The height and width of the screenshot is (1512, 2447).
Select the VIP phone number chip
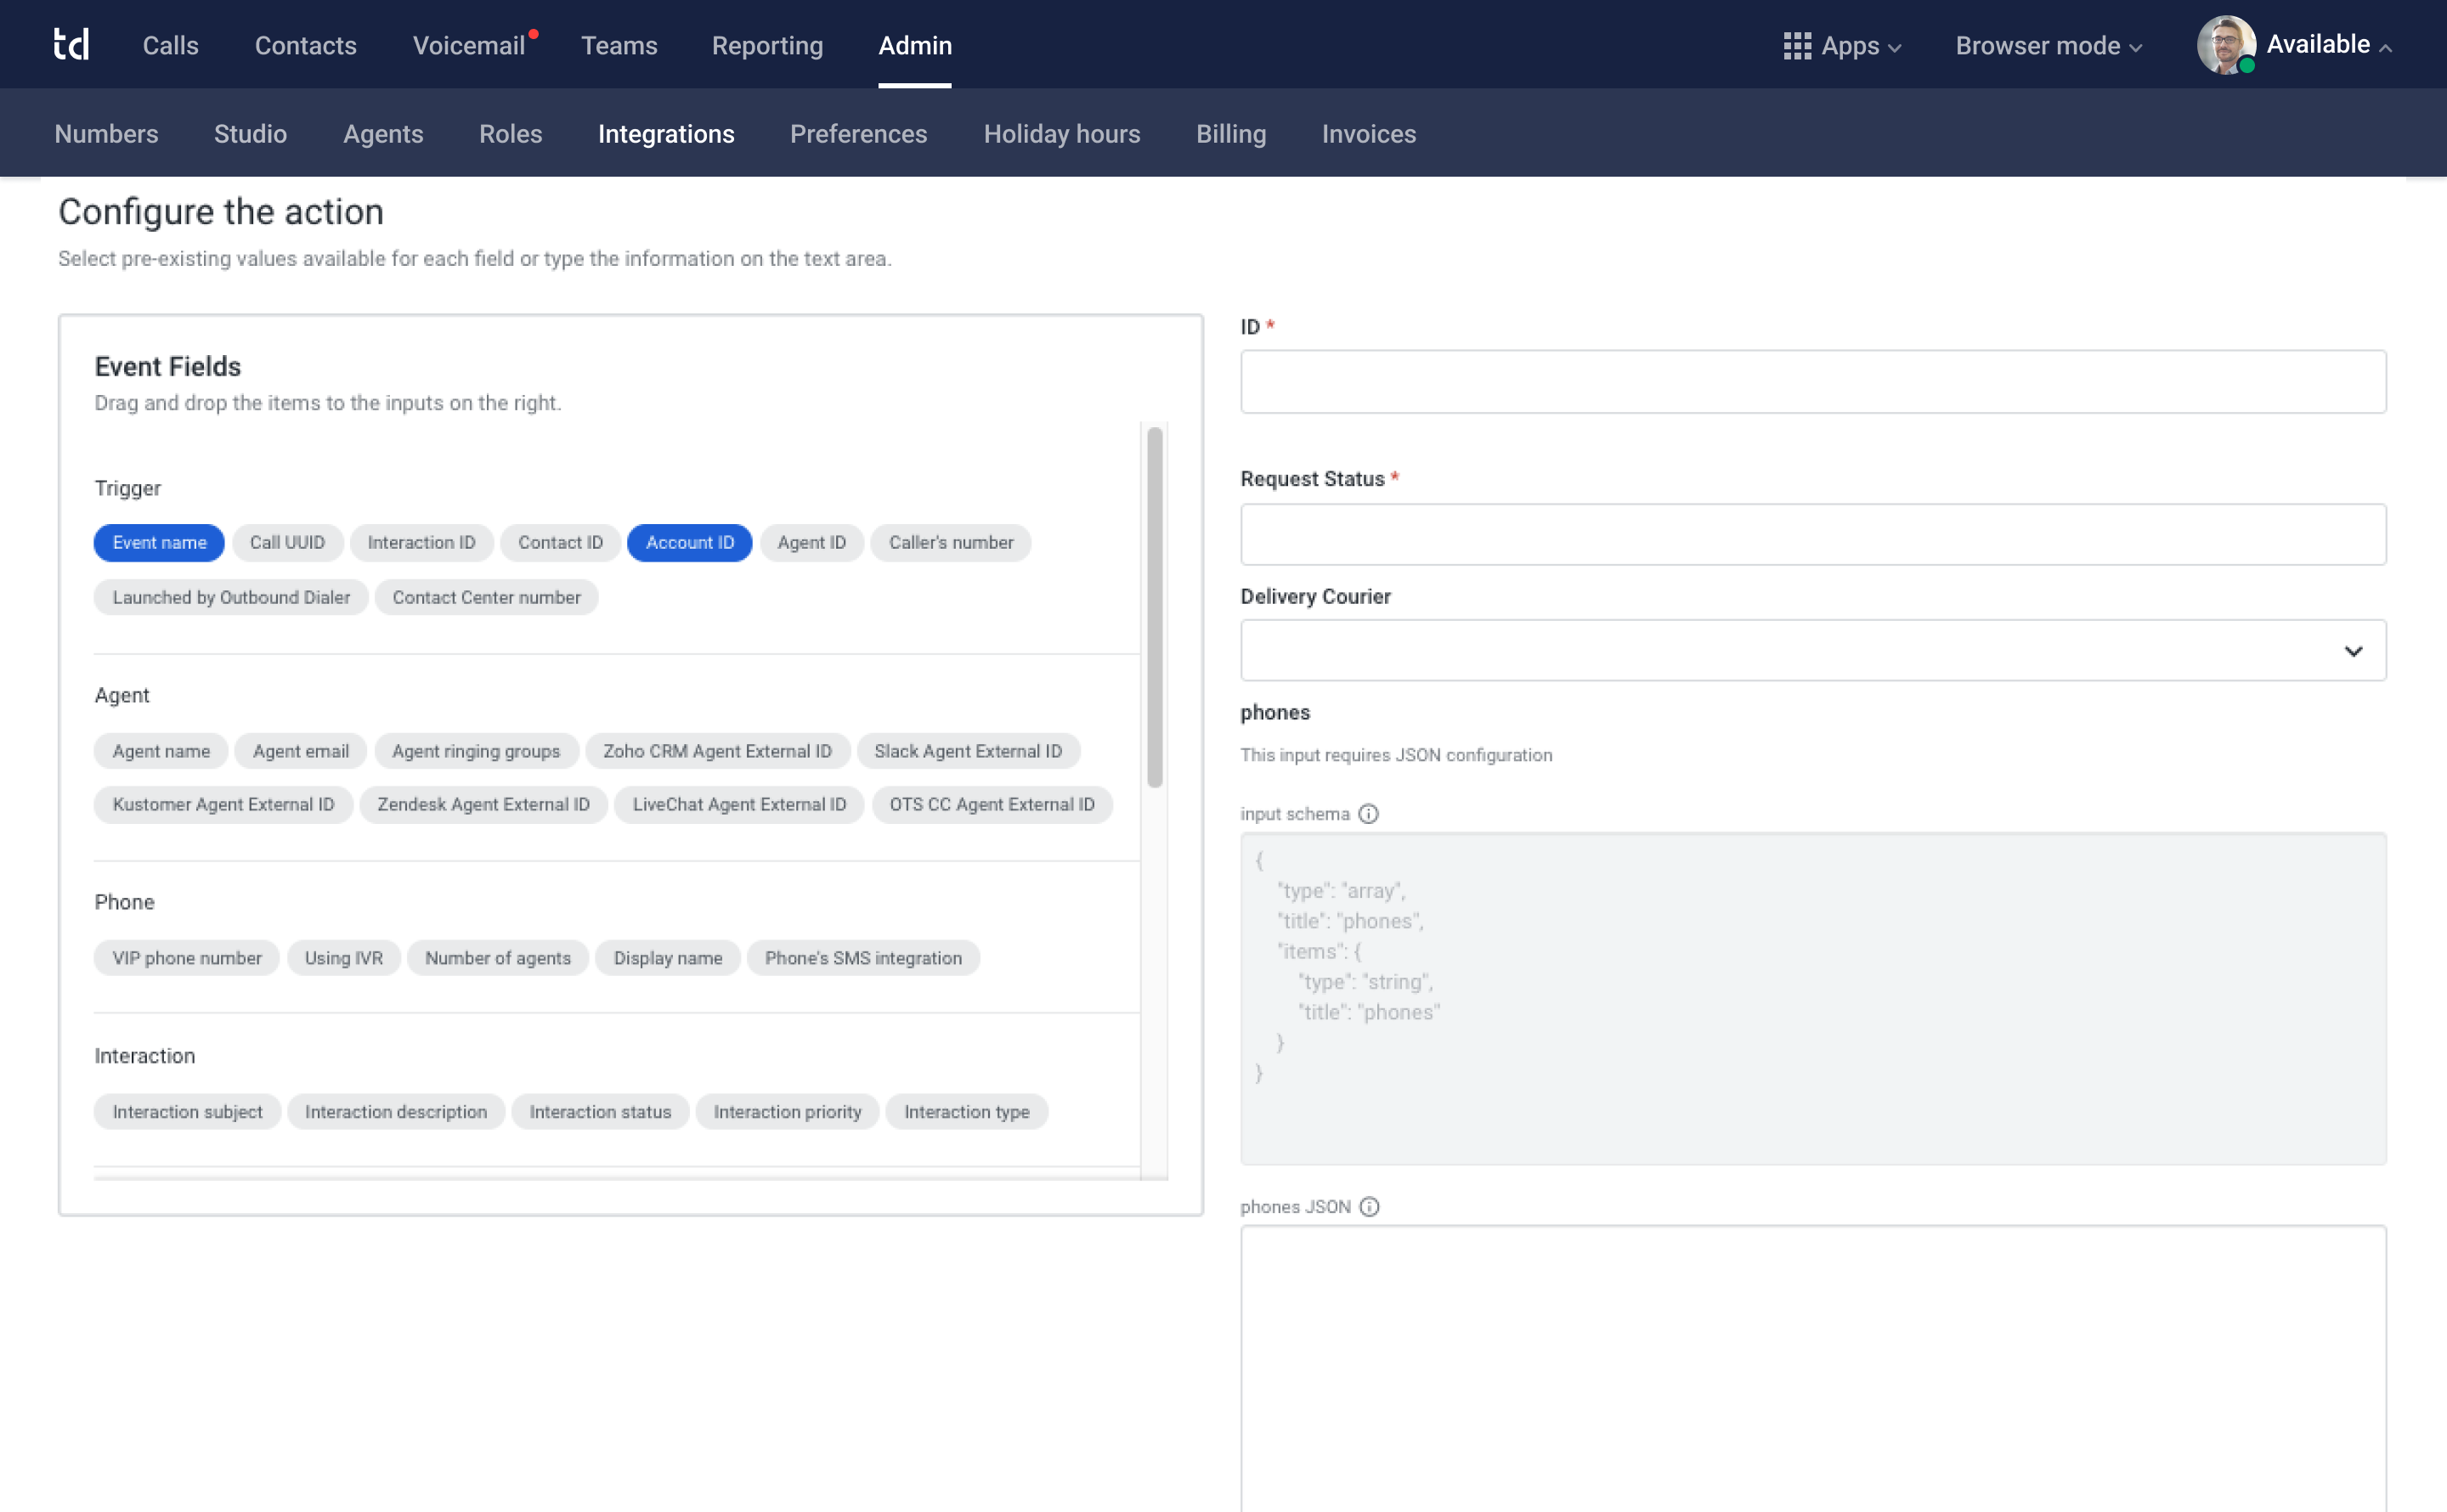187,958
